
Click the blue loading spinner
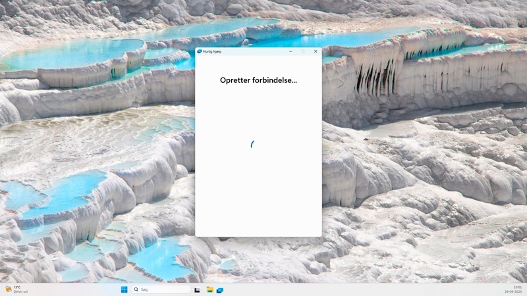click(x=252, y=144)
